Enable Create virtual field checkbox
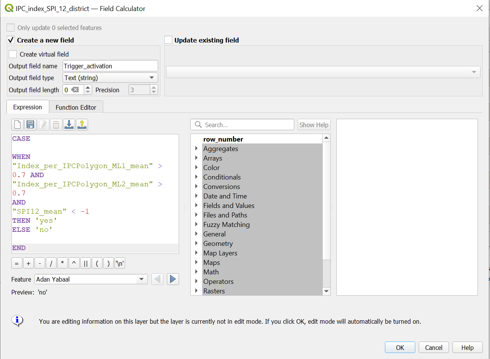The image size is (490, 359). click(x=13, y=54)
